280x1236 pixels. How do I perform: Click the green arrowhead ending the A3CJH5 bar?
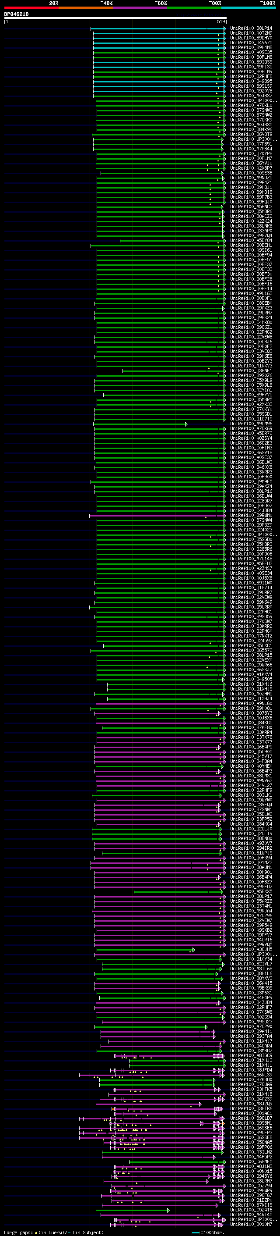(193, 950)
